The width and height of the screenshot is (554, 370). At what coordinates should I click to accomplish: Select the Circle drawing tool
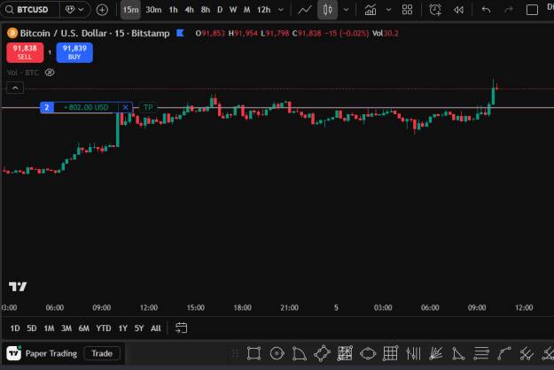pos(277,353)
